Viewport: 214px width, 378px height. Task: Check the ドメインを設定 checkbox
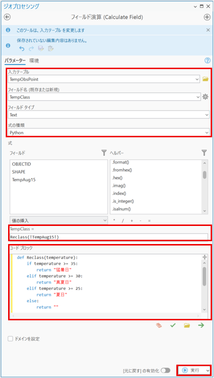click(10, 339)
